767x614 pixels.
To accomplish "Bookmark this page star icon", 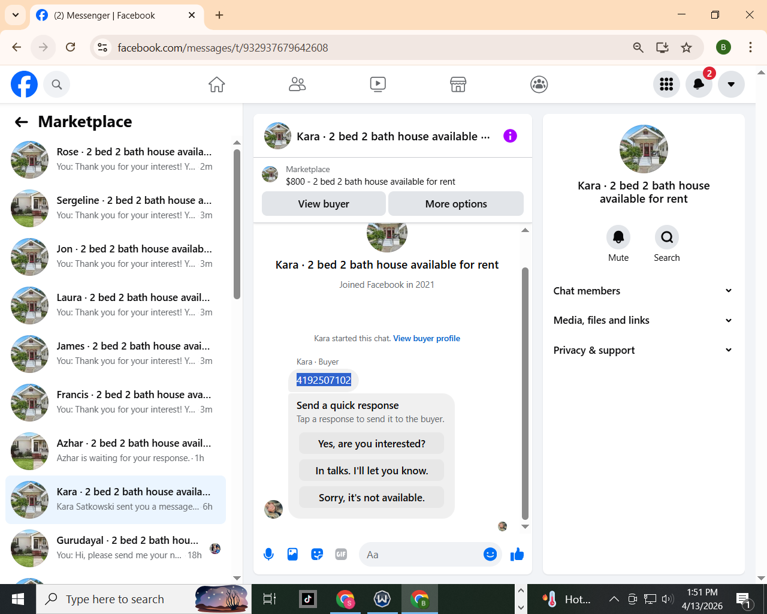I will click(x=687, y=47).
